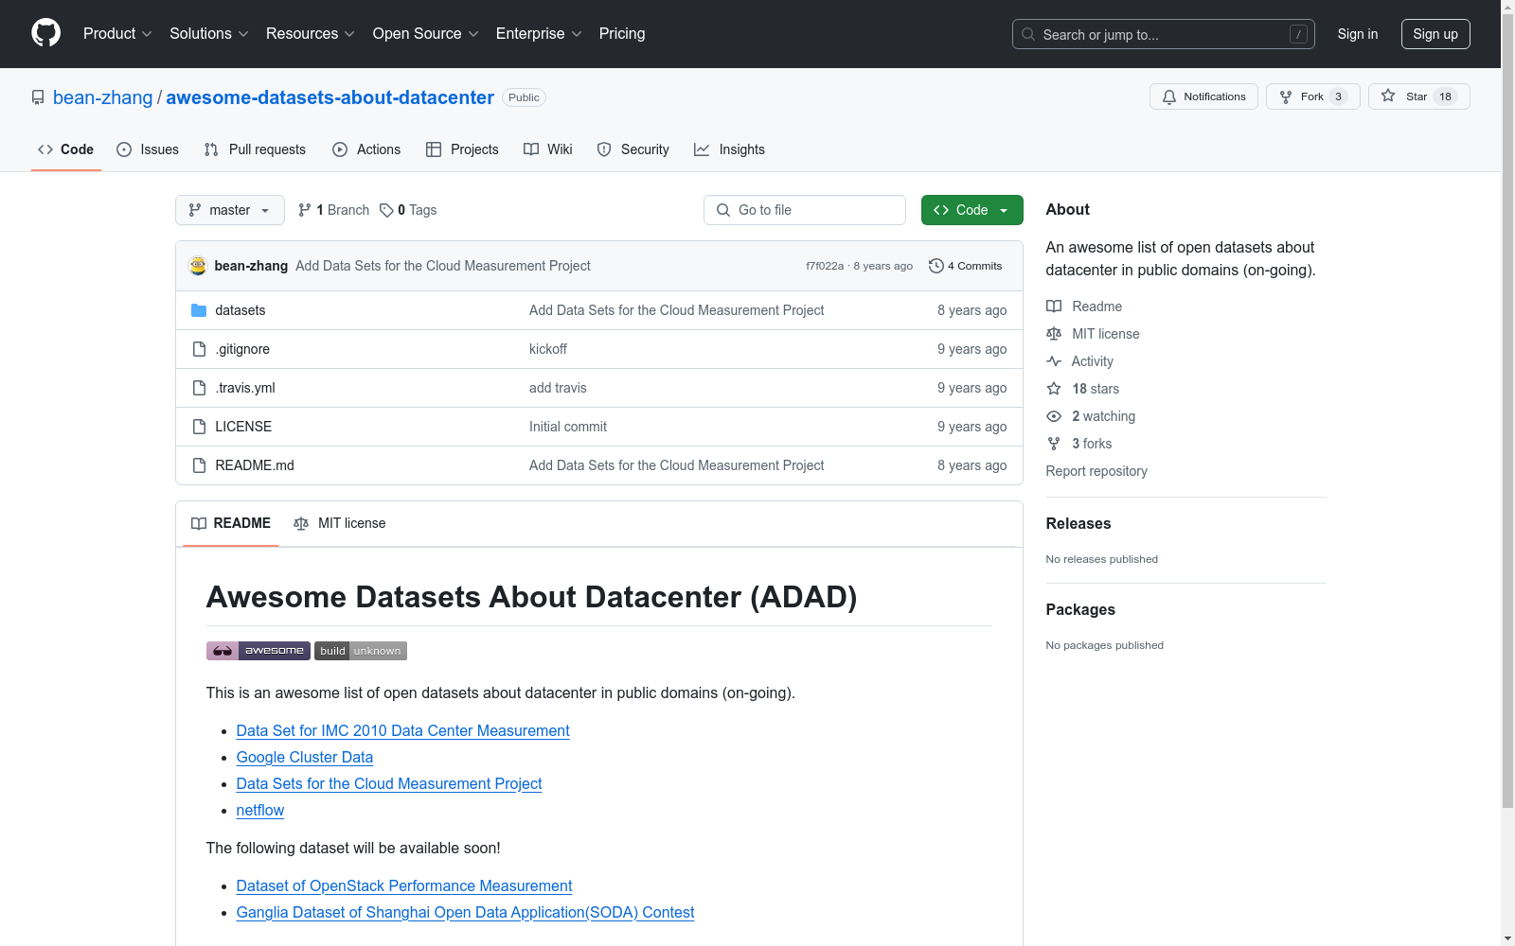Click the f7f022a commit hash
This screenshot has width=1515, height=946.
(825, 266)
